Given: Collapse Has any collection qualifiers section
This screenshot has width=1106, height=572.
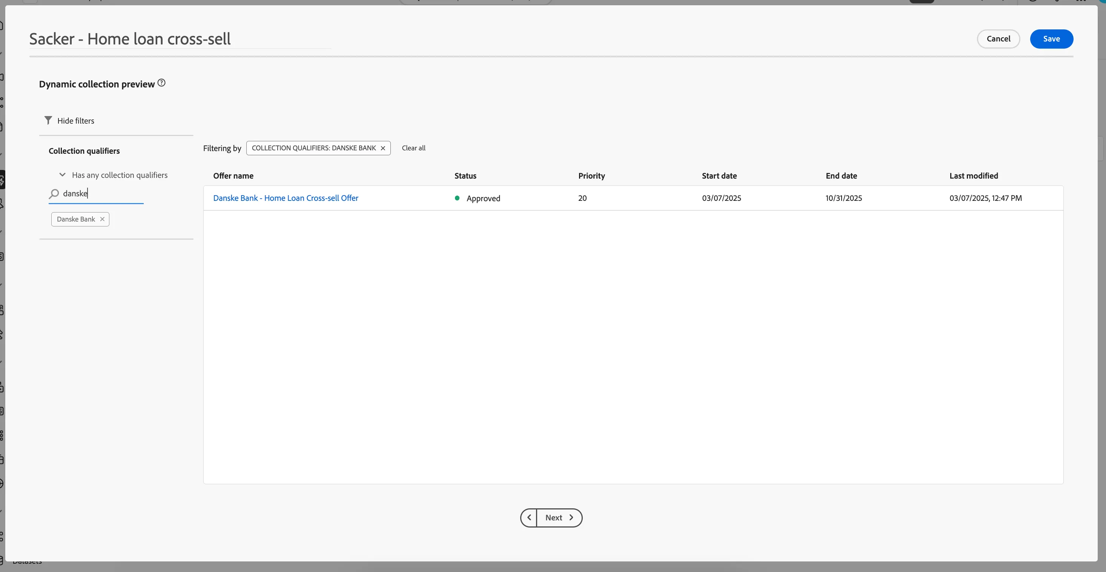Looking at the screenshot, I should coord(62,175).
